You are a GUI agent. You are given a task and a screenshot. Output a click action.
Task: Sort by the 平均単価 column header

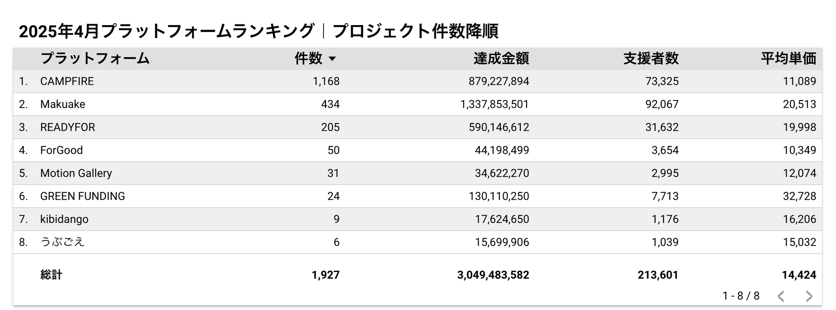[x=788, y=58]
